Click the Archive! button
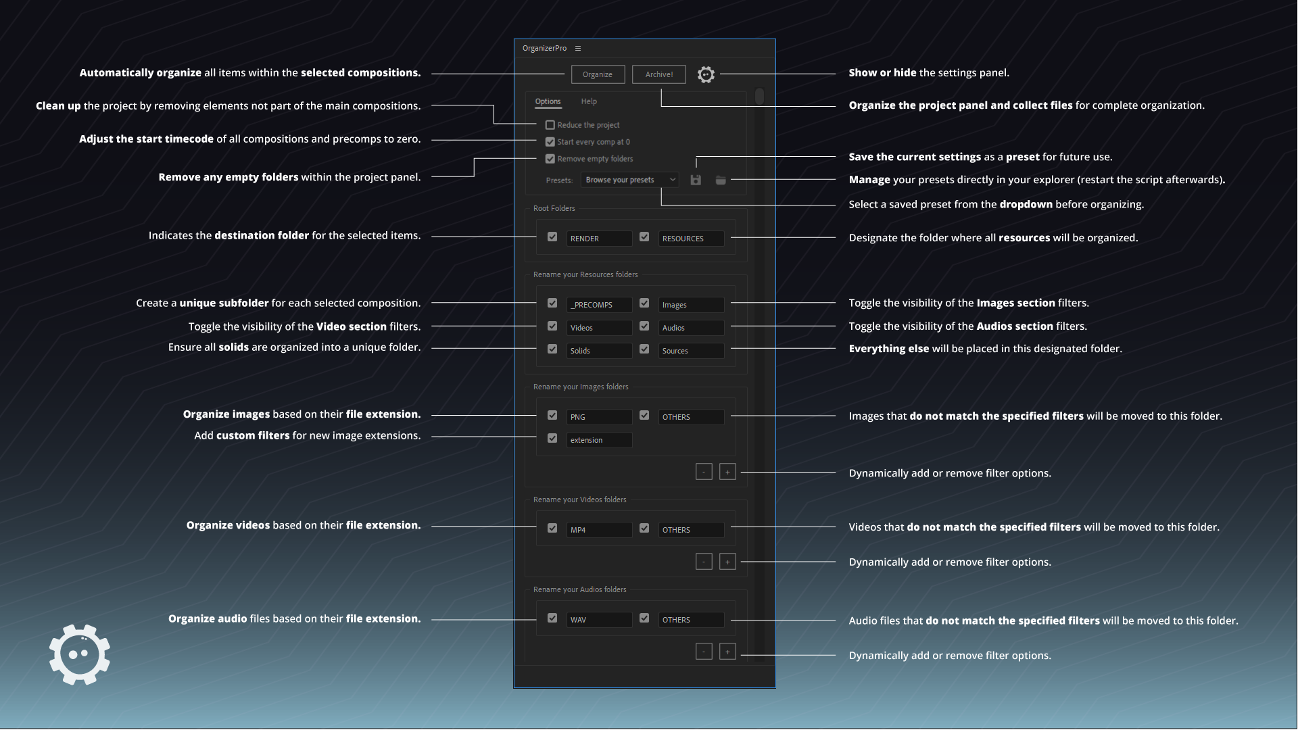The height and width of the screenshot is (730, 1298). (658, 74)
